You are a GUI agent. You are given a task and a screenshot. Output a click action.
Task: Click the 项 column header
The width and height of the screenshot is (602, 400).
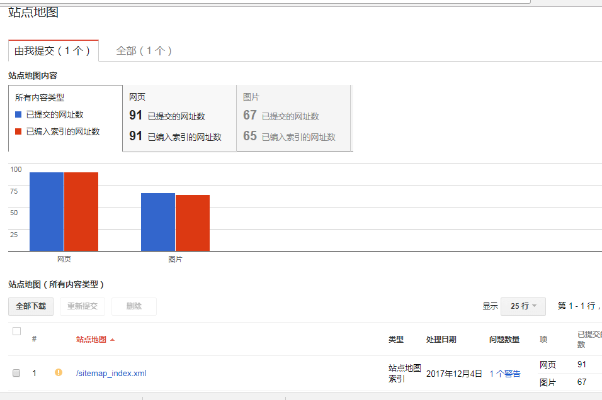[543, 340]
